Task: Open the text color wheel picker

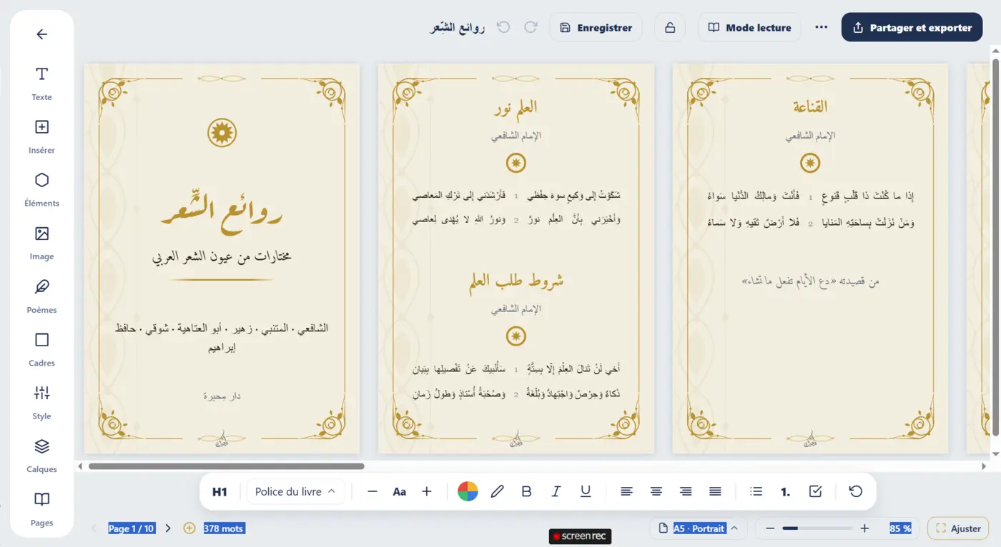Action: pos(468,491)
